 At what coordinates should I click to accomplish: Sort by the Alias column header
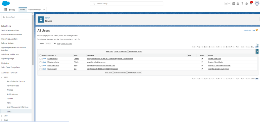tap(76, 56)
